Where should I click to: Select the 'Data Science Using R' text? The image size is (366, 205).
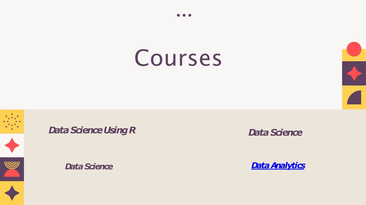[x=92, y=130]
